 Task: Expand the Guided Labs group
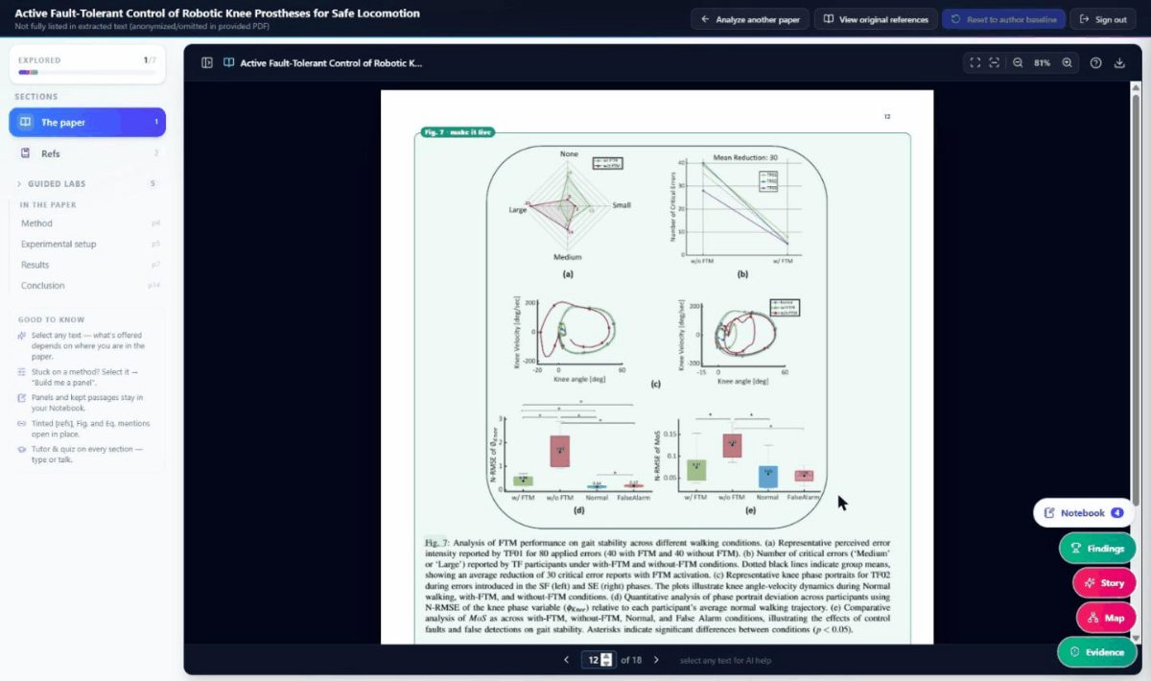87,183
